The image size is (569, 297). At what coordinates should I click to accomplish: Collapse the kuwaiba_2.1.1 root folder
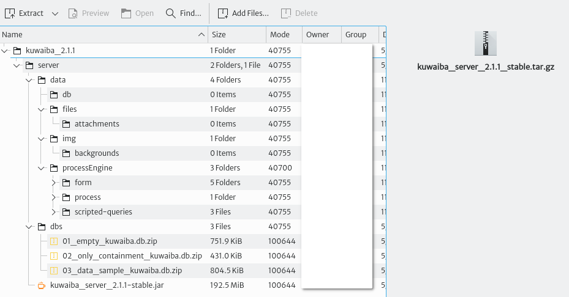click(x=5, y=51)
